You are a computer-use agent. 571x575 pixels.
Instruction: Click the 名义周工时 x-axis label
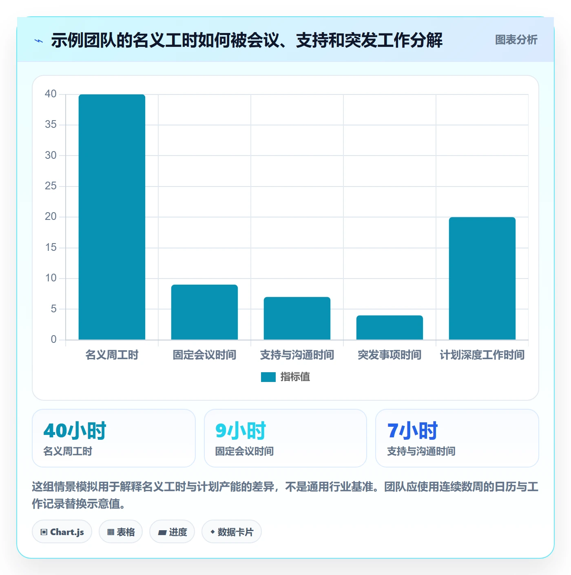(112, 355)
